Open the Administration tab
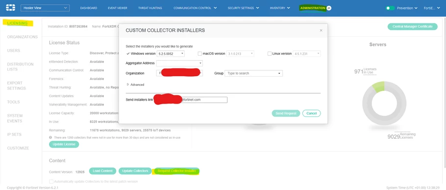 click(313, 8)
